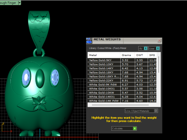Click the owl's oval beak
The height and width of the screenshot is (140, 187).
pos(40,78)
